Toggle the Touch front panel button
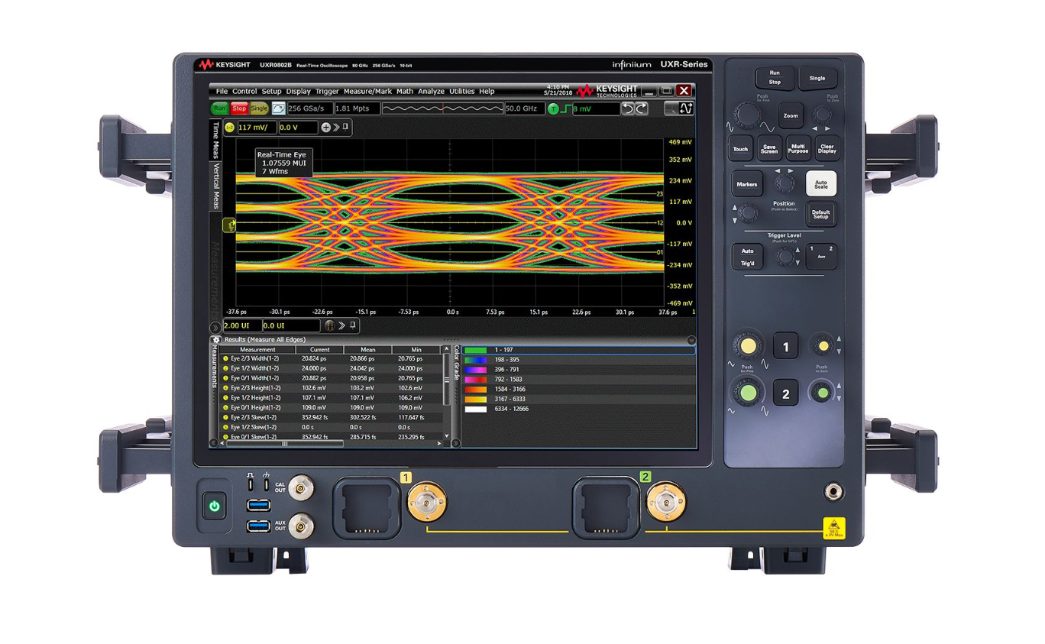The width and height of the screenshot is (1045, 644). point(739,149)
